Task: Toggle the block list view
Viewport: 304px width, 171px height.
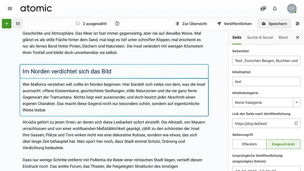Action: [x=18, y=24]
